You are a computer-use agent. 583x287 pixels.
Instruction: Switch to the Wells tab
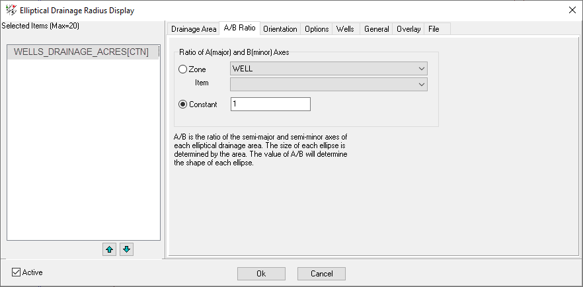pyautogui.click(x=344, y=29)
